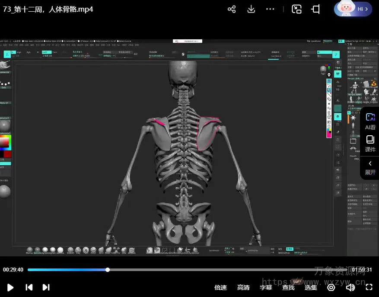Viewport: 379px width, 297px height.
Task: Click the crop screenshot icon
Action: click(316, 9)
